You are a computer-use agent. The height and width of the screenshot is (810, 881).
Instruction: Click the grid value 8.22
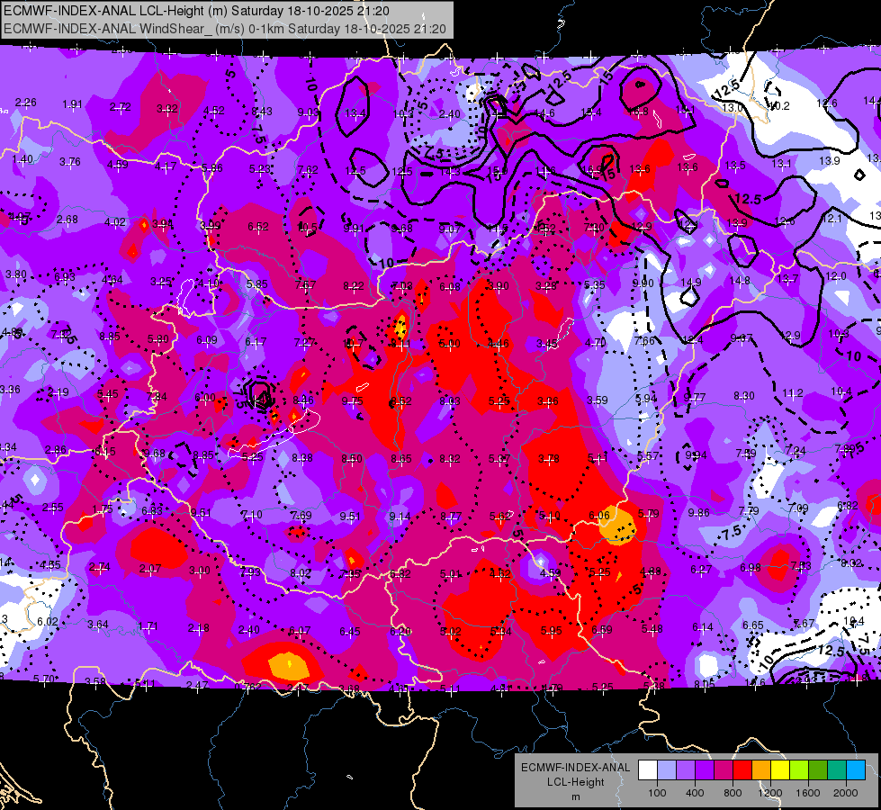[354, 286]
